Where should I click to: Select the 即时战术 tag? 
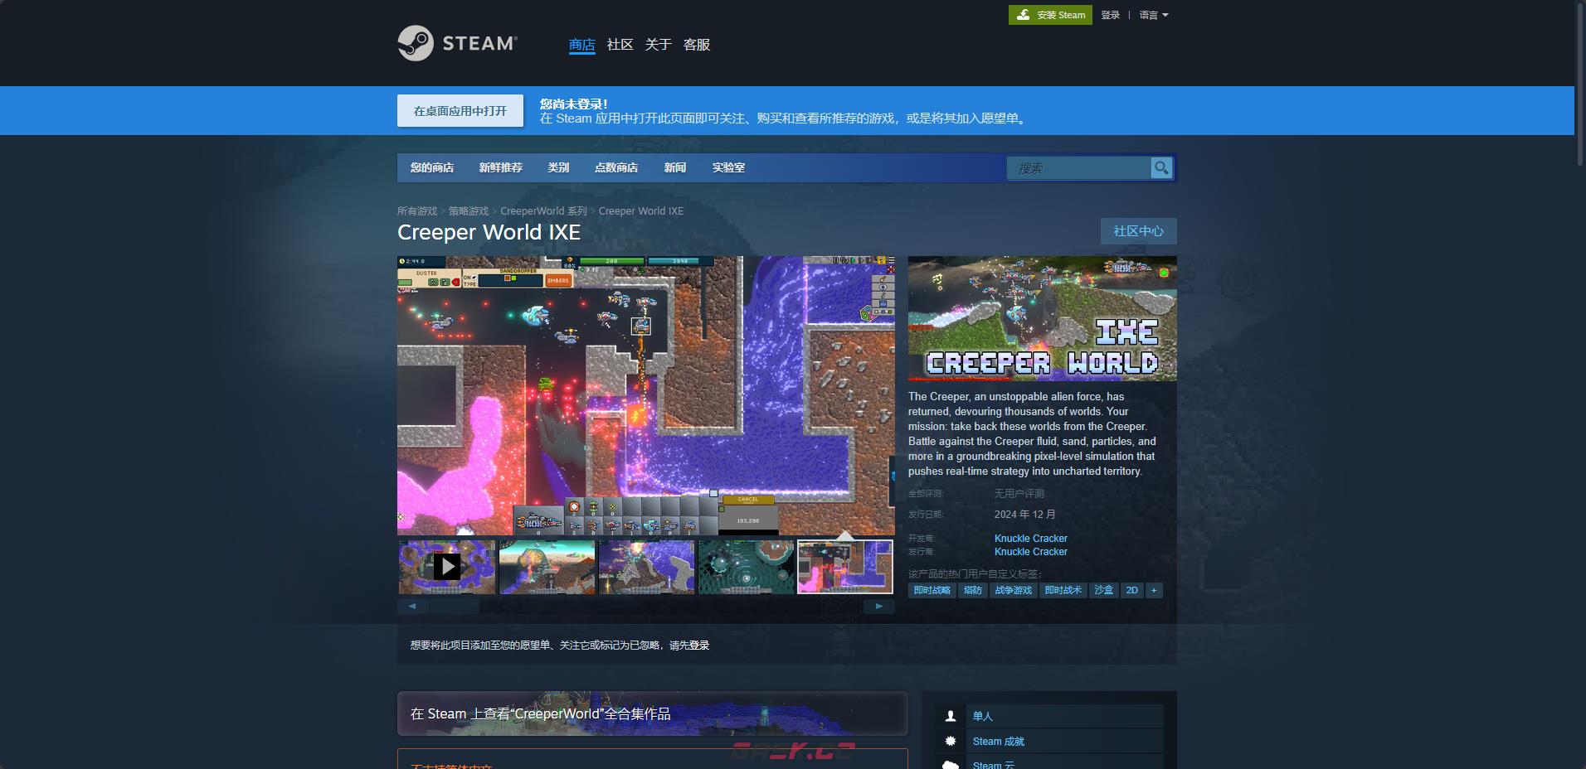pos(1063,590)
